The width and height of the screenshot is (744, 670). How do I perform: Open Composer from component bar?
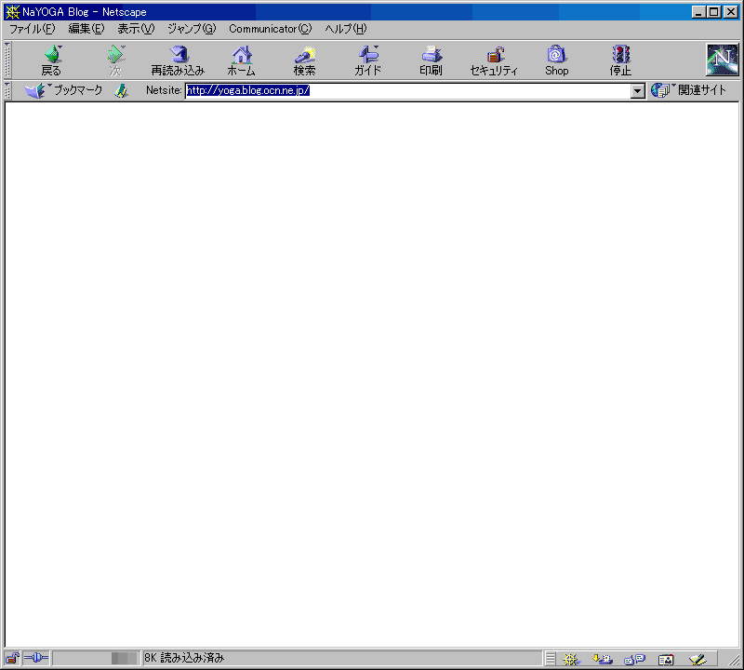click(698, 659)
